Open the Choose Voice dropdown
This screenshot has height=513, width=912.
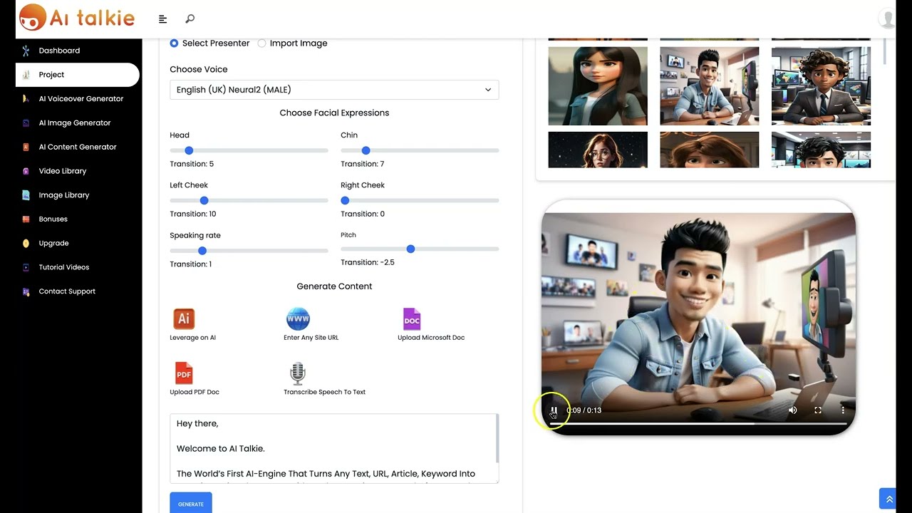tap(334, 90)
